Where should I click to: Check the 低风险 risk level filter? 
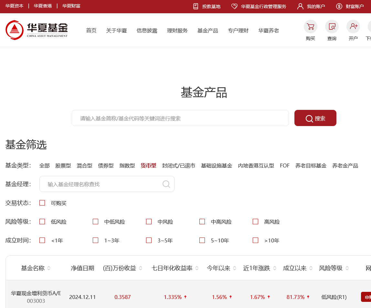coord(42,221)
